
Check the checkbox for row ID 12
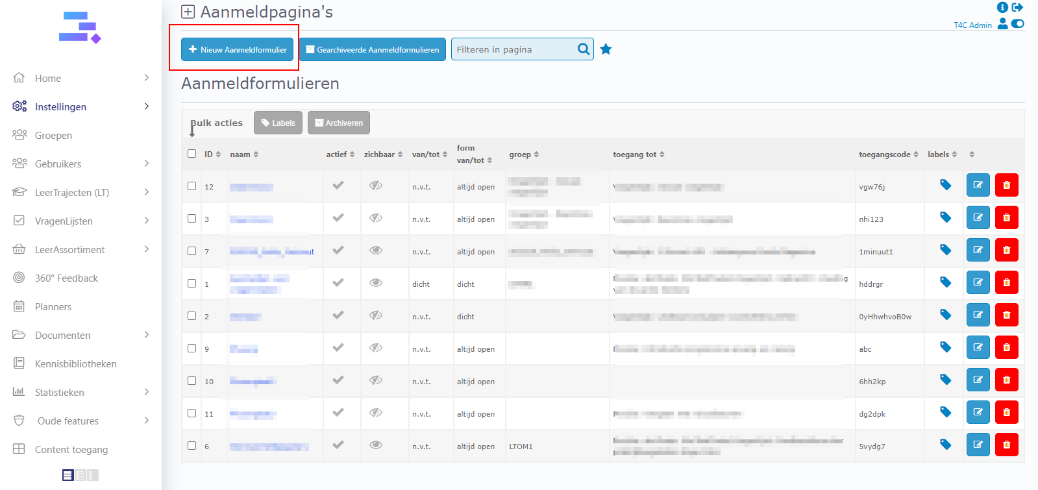coord(192,186)
